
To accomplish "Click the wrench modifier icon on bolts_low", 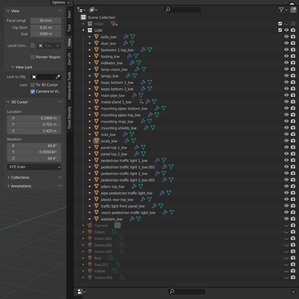I will [126, 37].
